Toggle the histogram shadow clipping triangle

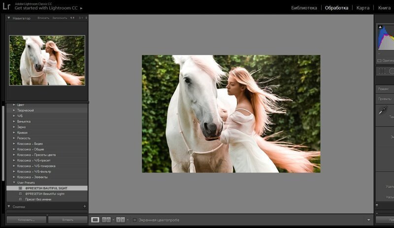380,27
